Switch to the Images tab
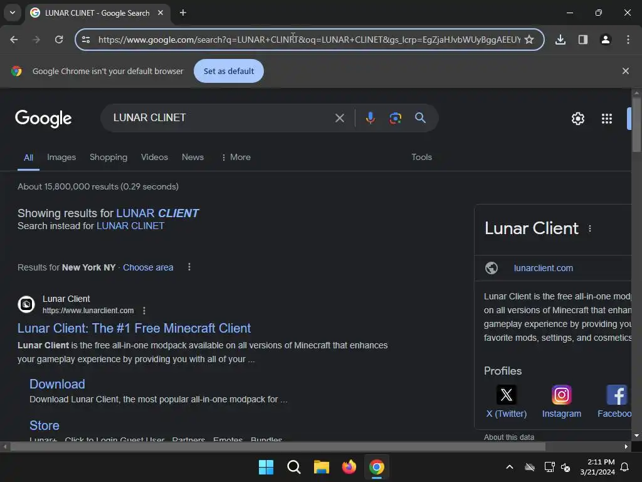Viewport: 642px width, 482px height. (x=61, y=157)
